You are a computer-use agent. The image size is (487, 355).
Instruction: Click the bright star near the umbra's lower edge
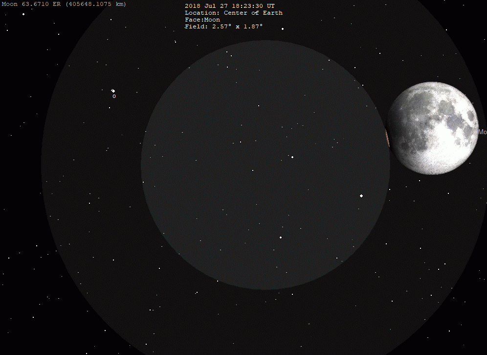pos(280,237)
